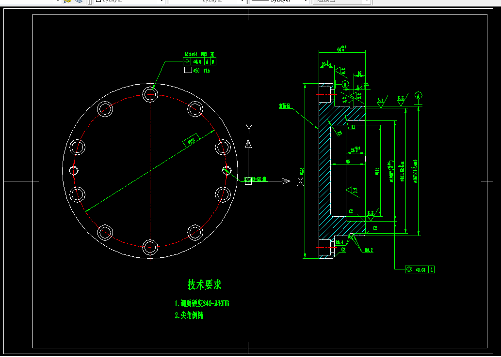
Task: Select the R0.4 radius label
Action: [x=339, y=243]
